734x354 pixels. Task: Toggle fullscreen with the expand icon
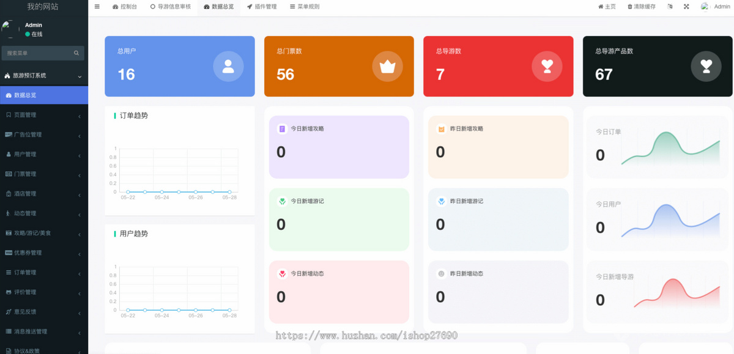click(x=686, y=7)
